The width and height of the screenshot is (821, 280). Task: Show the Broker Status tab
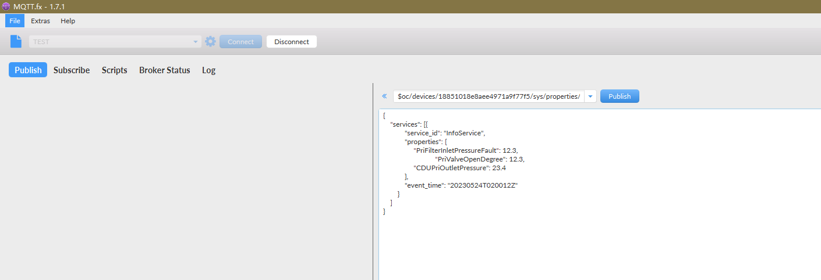[x=164, y=70]
